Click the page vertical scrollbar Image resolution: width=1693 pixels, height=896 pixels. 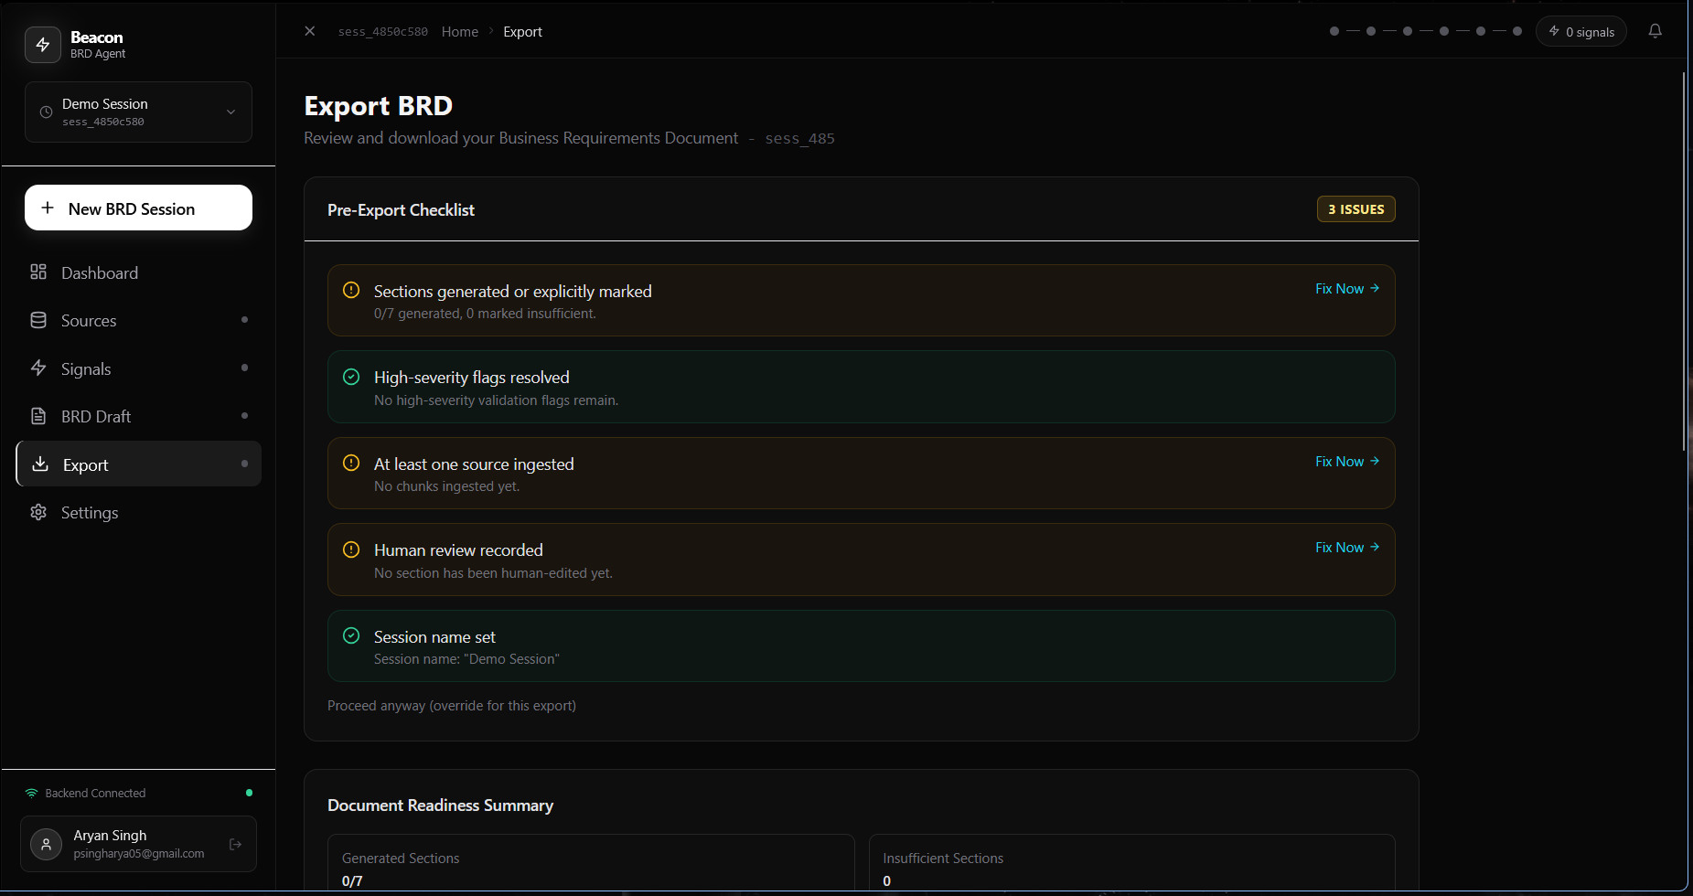1684,261
